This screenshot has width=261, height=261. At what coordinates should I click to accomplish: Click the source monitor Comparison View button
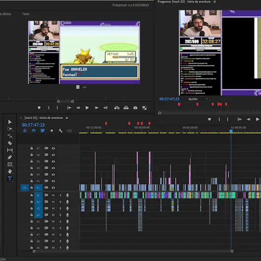[x=144, y=108]
